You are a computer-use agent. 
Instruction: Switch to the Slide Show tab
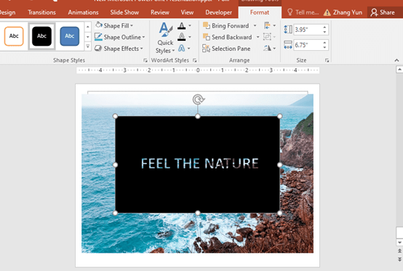(124, 12)
